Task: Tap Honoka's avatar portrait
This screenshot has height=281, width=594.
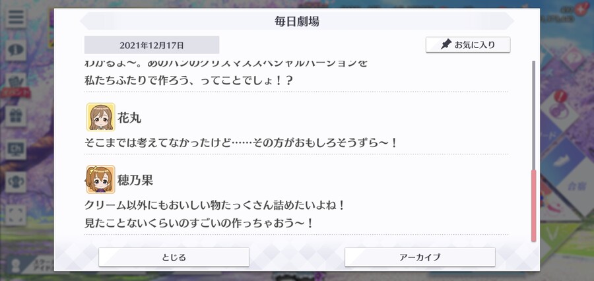Action: click(x=101, y=179)
